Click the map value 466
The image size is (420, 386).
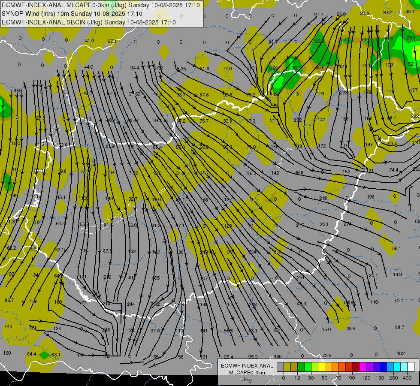[278, 356]
